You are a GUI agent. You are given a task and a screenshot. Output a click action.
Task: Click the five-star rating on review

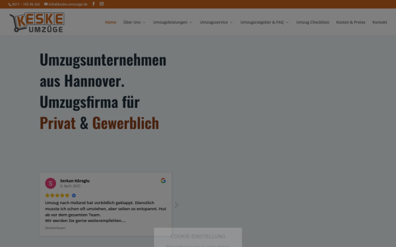click(57, 196)
